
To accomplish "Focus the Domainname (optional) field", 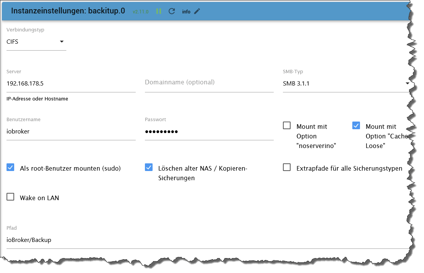I will [x=209, y=83].
